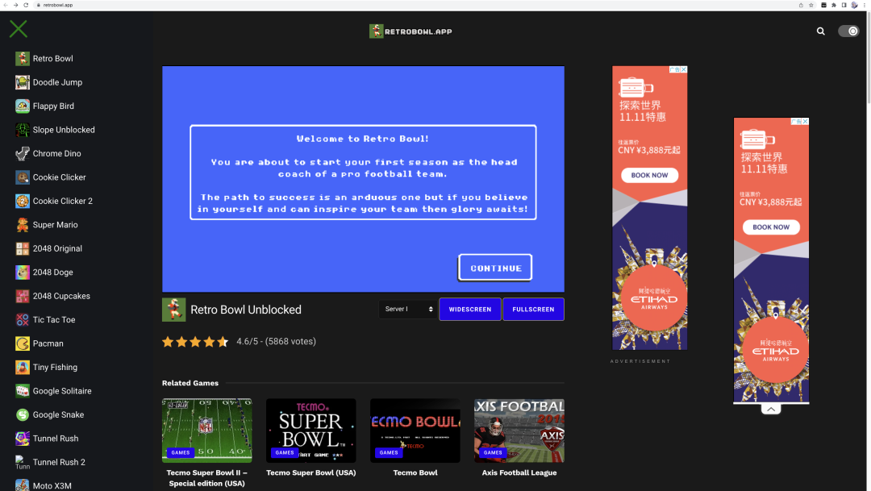Image resolution: width=871 pixels, height=491 pixels.
Task: Close the sidebar with the green X icon
Action: [19, 29]
